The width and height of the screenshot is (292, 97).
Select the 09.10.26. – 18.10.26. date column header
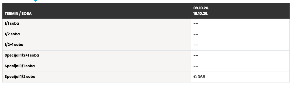click(240, 11)
